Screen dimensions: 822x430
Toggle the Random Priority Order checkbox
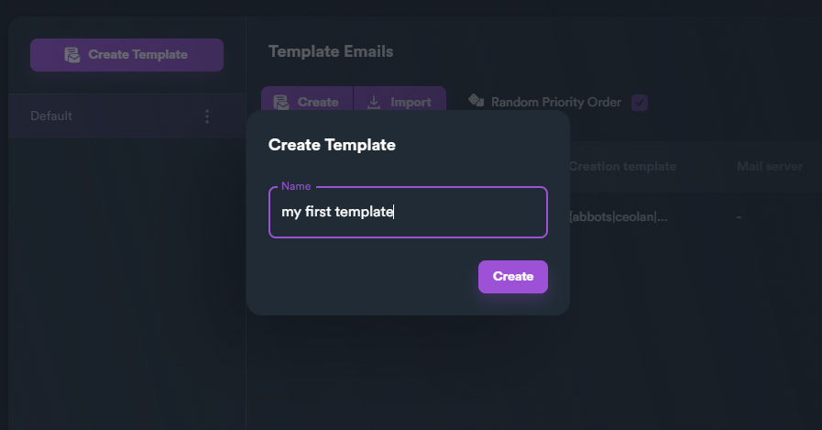[640, 103]
